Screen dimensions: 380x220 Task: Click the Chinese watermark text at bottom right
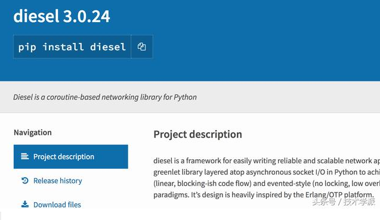click(x=344, y=202)
